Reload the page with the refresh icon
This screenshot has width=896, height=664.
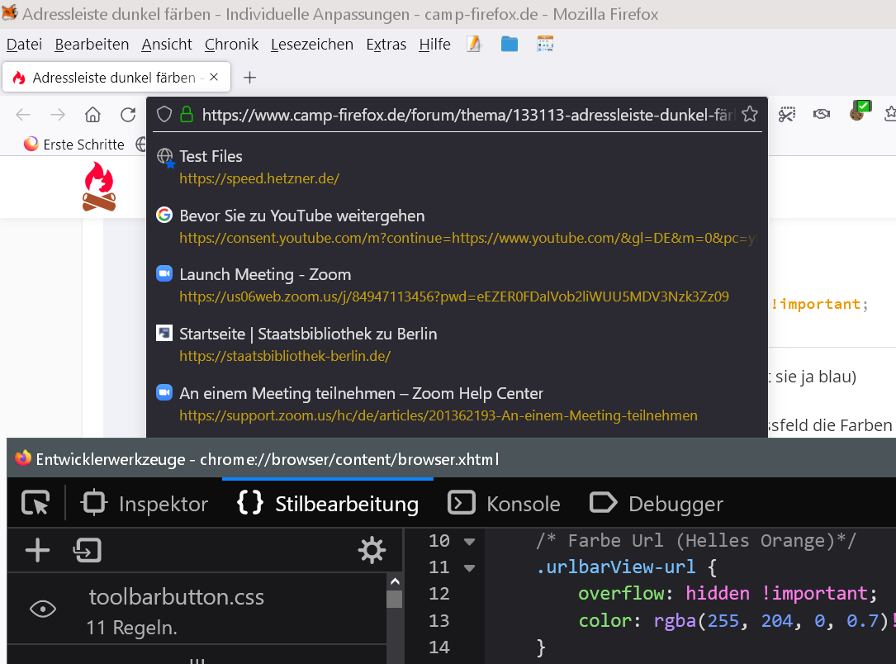(128, 115)
